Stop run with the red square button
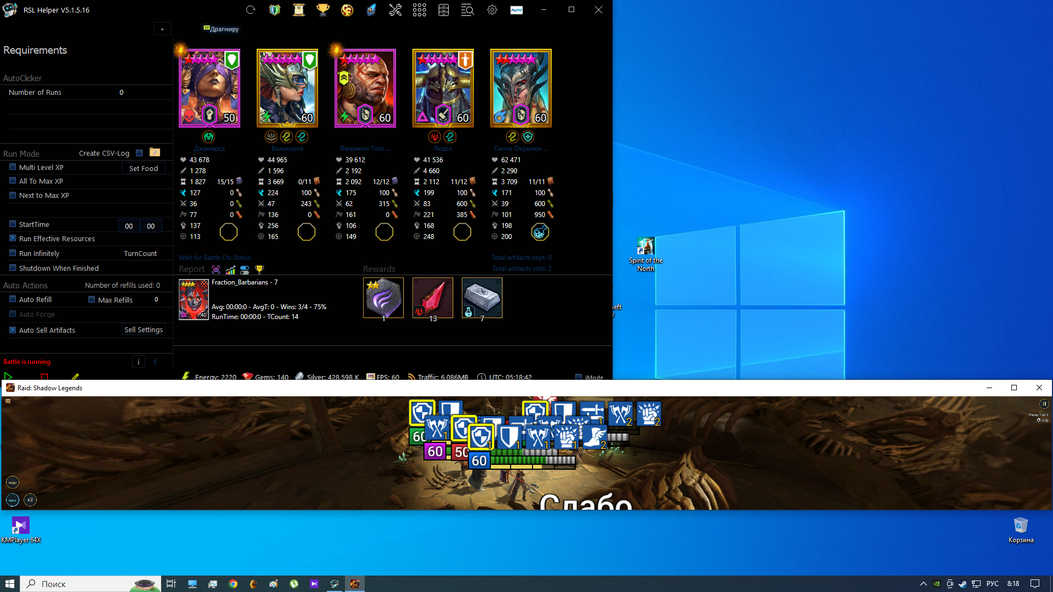 (44, 377)
